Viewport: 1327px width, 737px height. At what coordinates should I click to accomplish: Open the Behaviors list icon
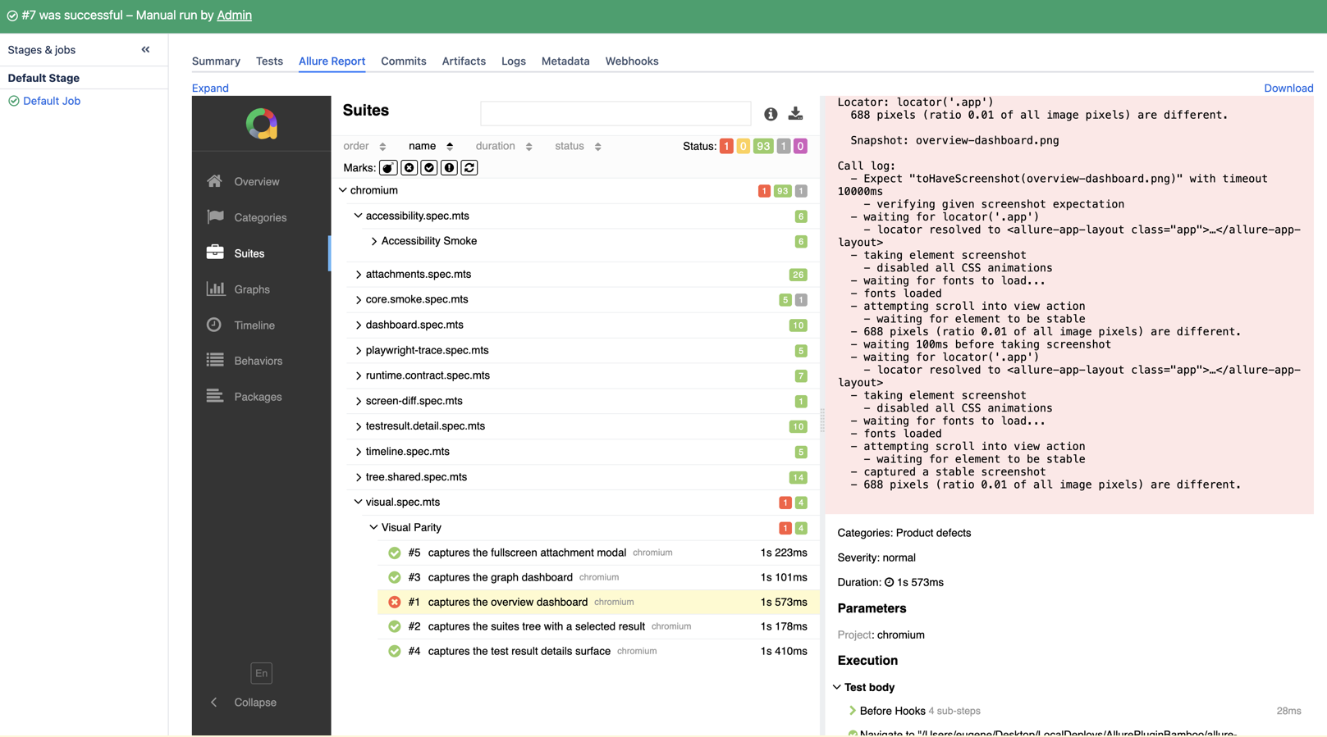(215, 360)
